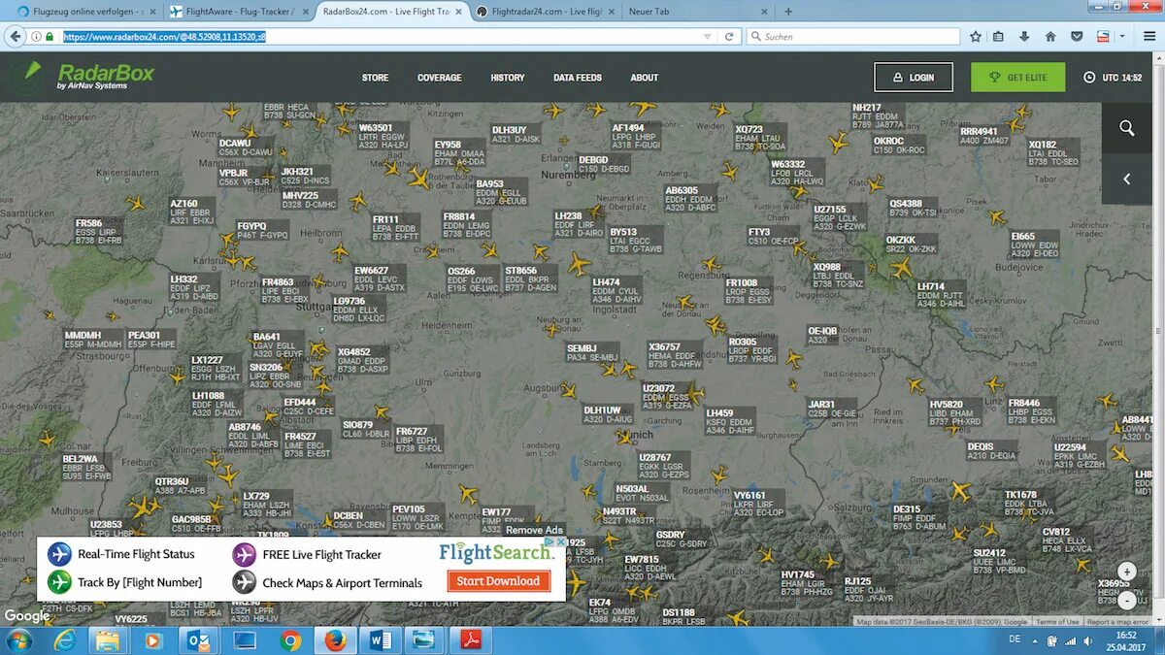
Task: Click the LOGIN button
Action: [914, 78]
